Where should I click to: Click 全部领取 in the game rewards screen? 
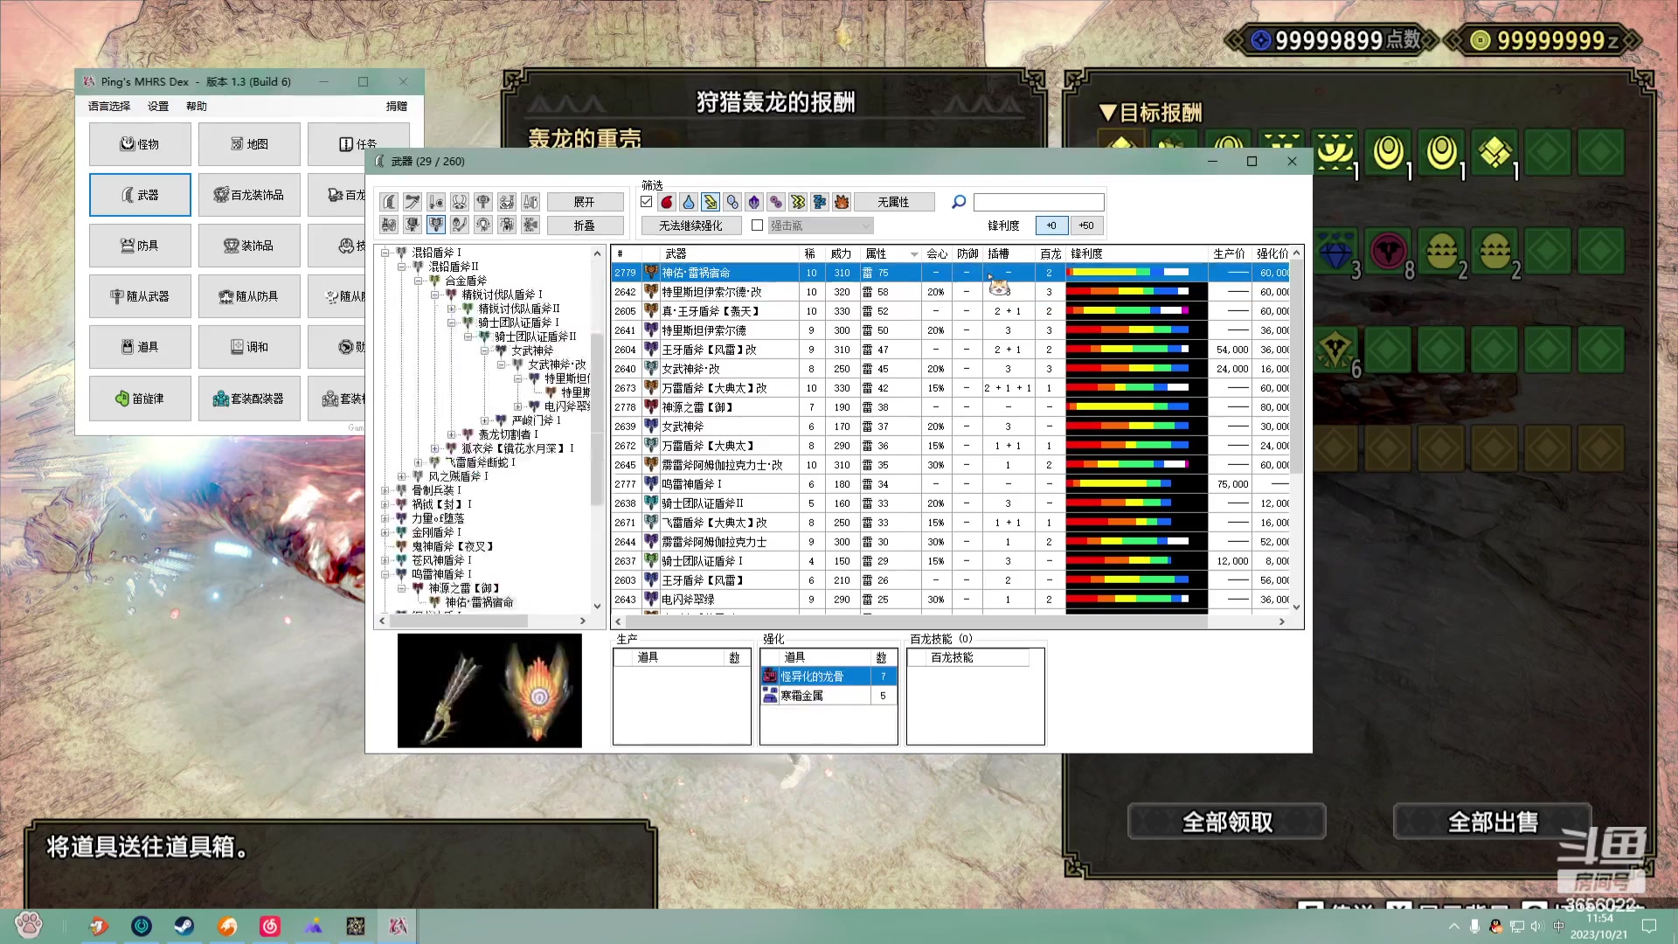(1227, 823)
